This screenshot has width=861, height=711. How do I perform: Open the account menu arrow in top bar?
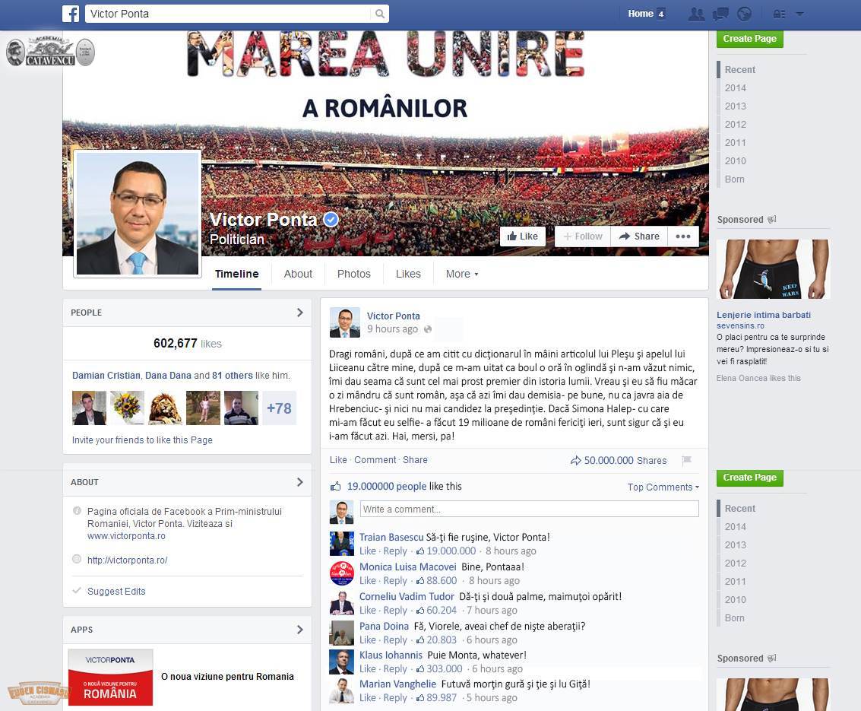[800, 14]
